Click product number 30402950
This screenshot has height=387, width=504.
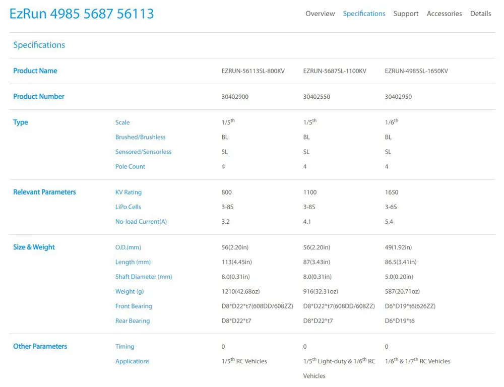(x=398, y=97)
